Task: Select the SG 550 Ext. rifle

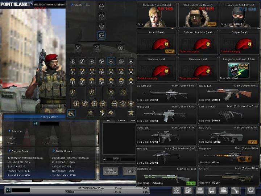Action: (166, 93)
